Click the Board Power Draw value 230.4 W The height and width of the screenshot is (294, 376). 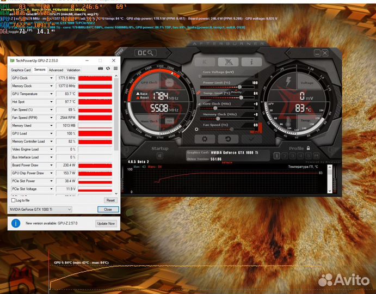(66, 165)
